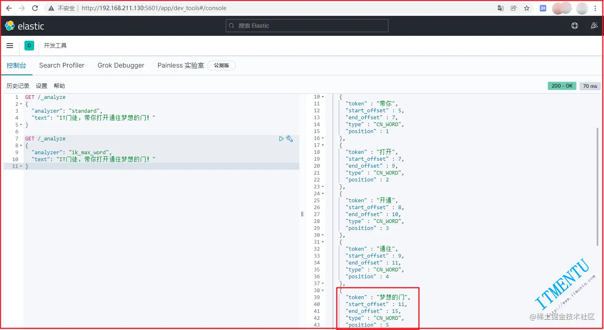
Task: Open the Grok Debugger tab
Action: click(121, 65)
